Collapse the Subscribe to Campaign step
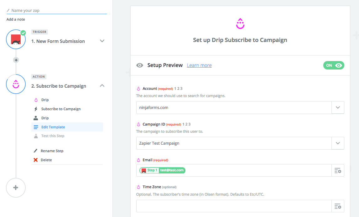The image size is (359, 217). click(102, 86)
